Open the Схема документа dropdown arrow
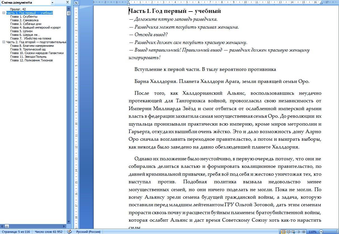Viewport: 339px width, 234px height. click(x=52, y=3)
